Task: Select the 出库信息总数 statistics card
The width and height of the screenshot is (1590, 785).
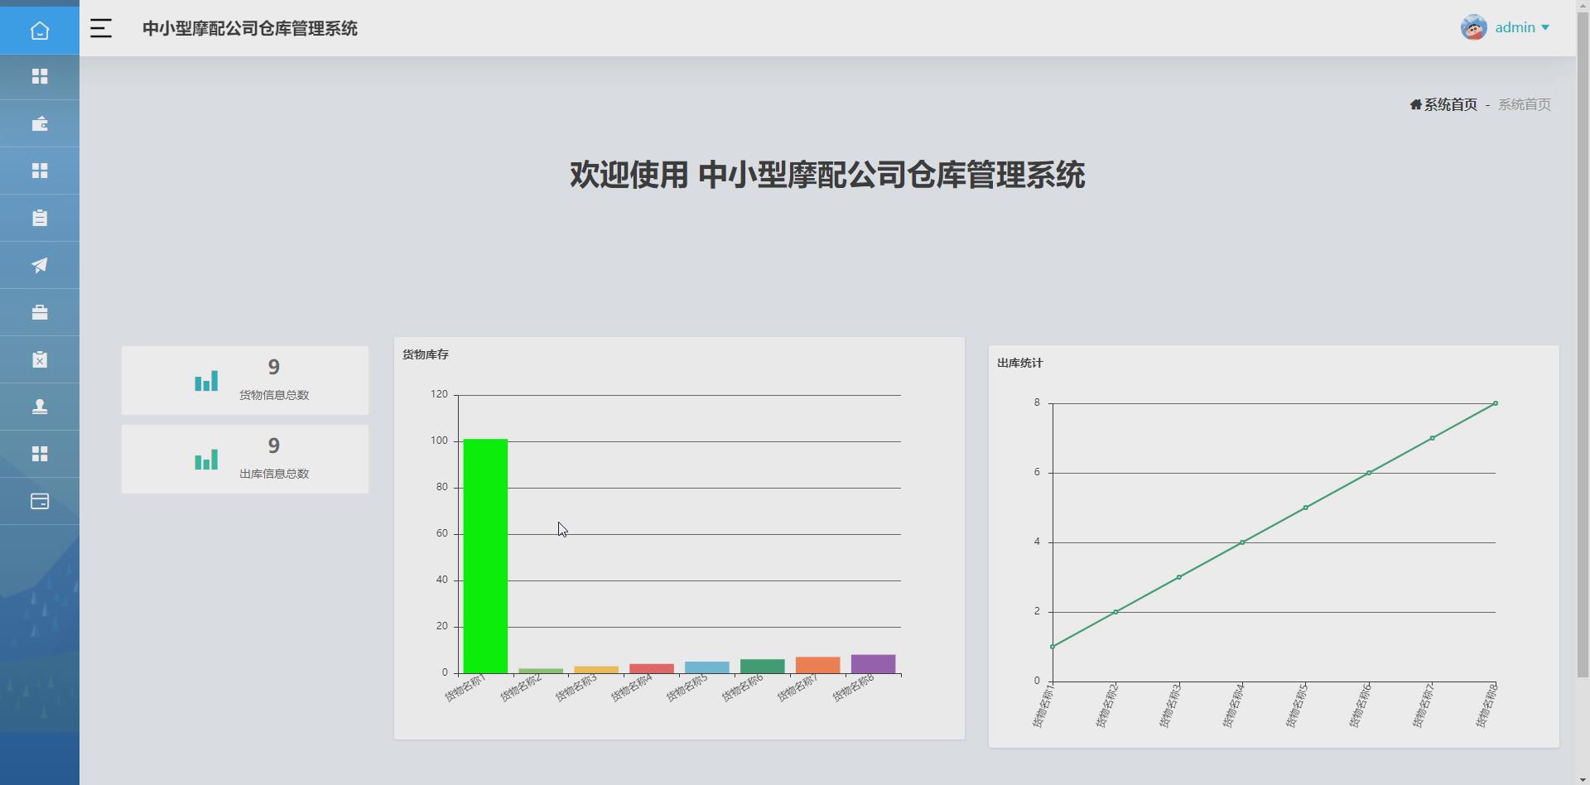Action: click(244, 459)
